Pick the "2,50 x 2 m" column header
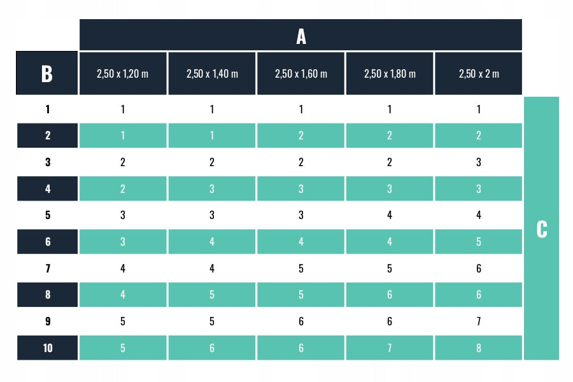Viewport: 573px width, 382px height. [479, 74]
